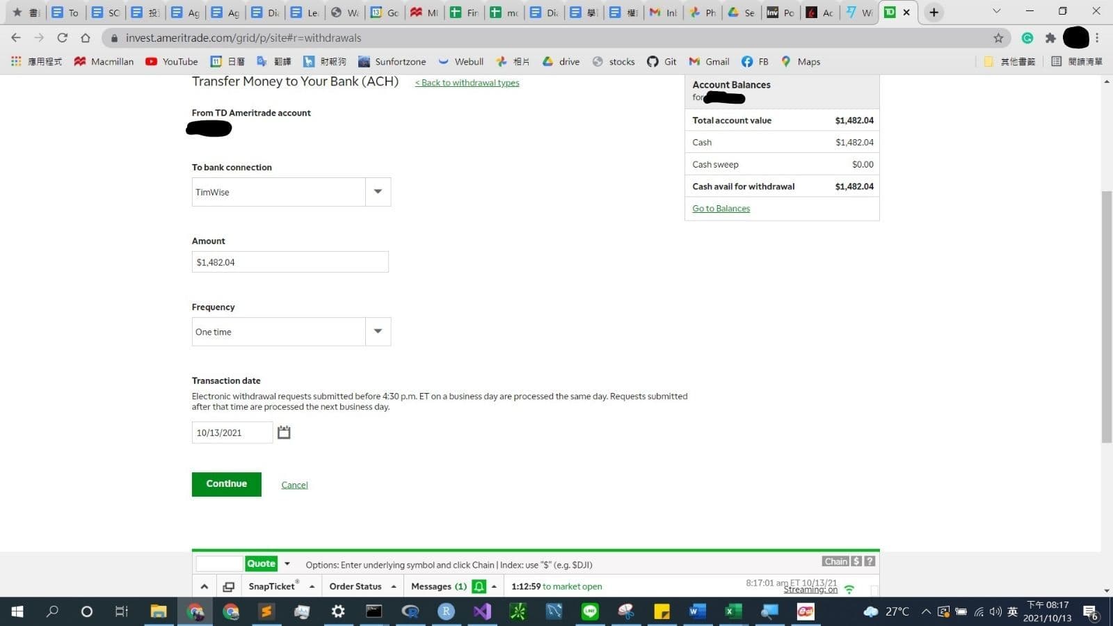Click the Grammarly extension icon
Screen dimensions: 1113x626
pos(1027,38)
